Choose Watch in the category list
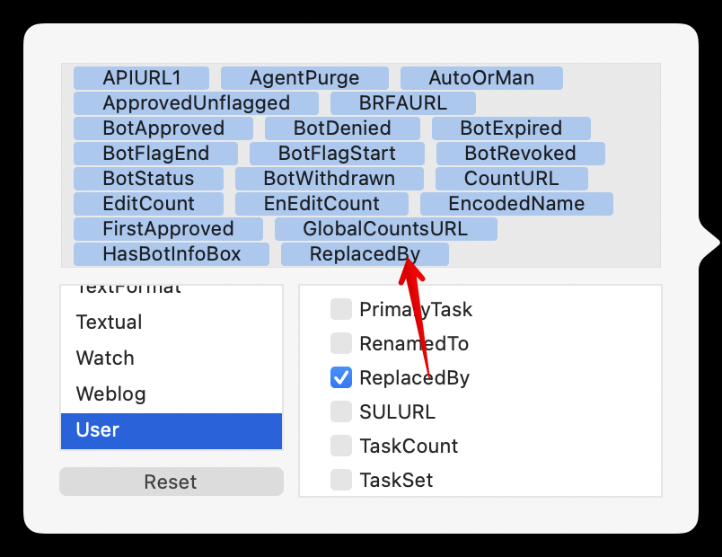 pyautogui.click(x=172, y=358)
